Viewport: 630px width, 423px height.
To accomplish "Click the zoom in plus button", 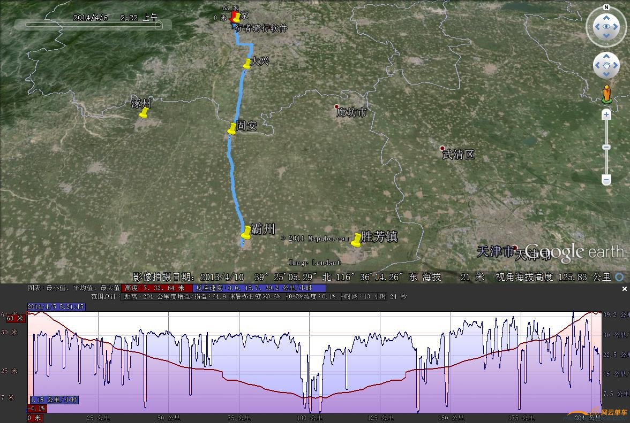I will click(606, 114).
